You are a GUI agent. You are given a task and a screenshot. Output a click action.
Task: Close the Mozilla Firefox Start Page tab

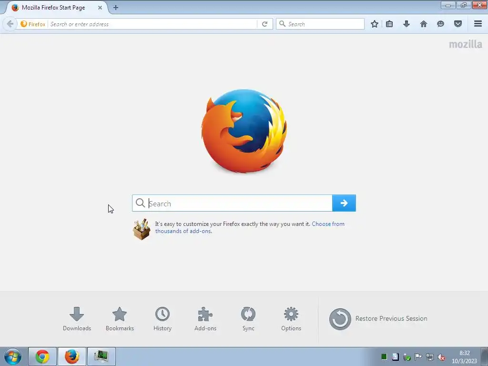(x=100, y=8)
